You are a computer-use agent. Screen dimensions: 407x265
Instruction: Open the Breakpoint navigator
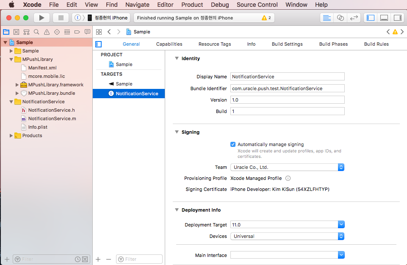coord(77,32)
